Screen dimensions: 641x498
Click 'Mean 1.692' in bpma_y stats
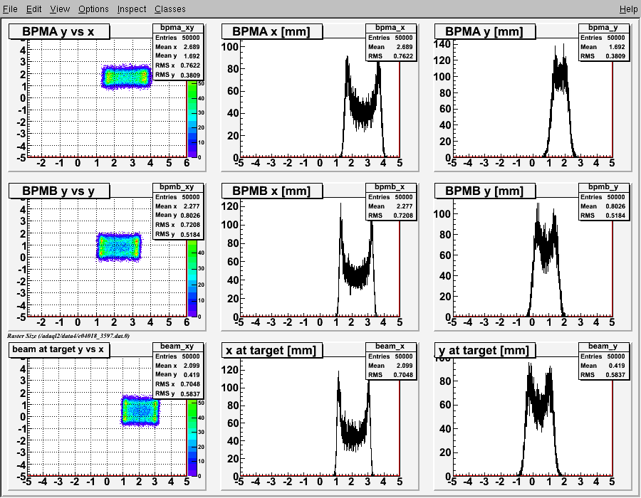603,47
